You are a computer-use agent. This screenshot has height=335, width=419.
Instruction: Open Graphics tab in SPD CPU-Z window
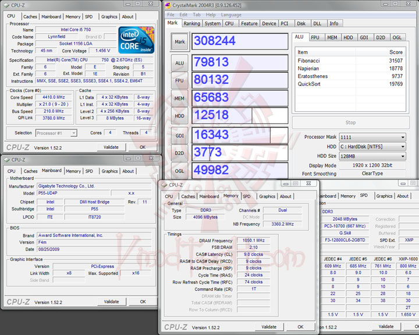(384, 196)
